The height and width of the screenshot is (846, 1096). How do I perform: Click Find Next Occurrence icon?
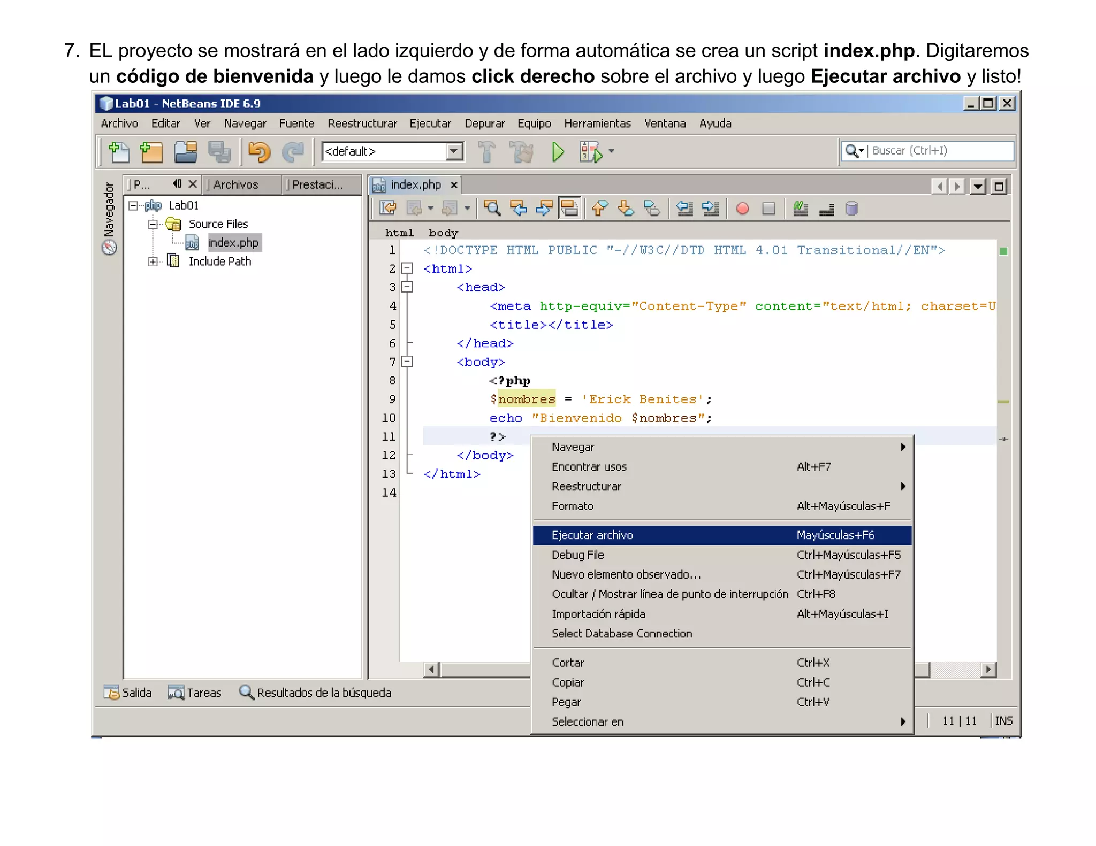point(544,208)
